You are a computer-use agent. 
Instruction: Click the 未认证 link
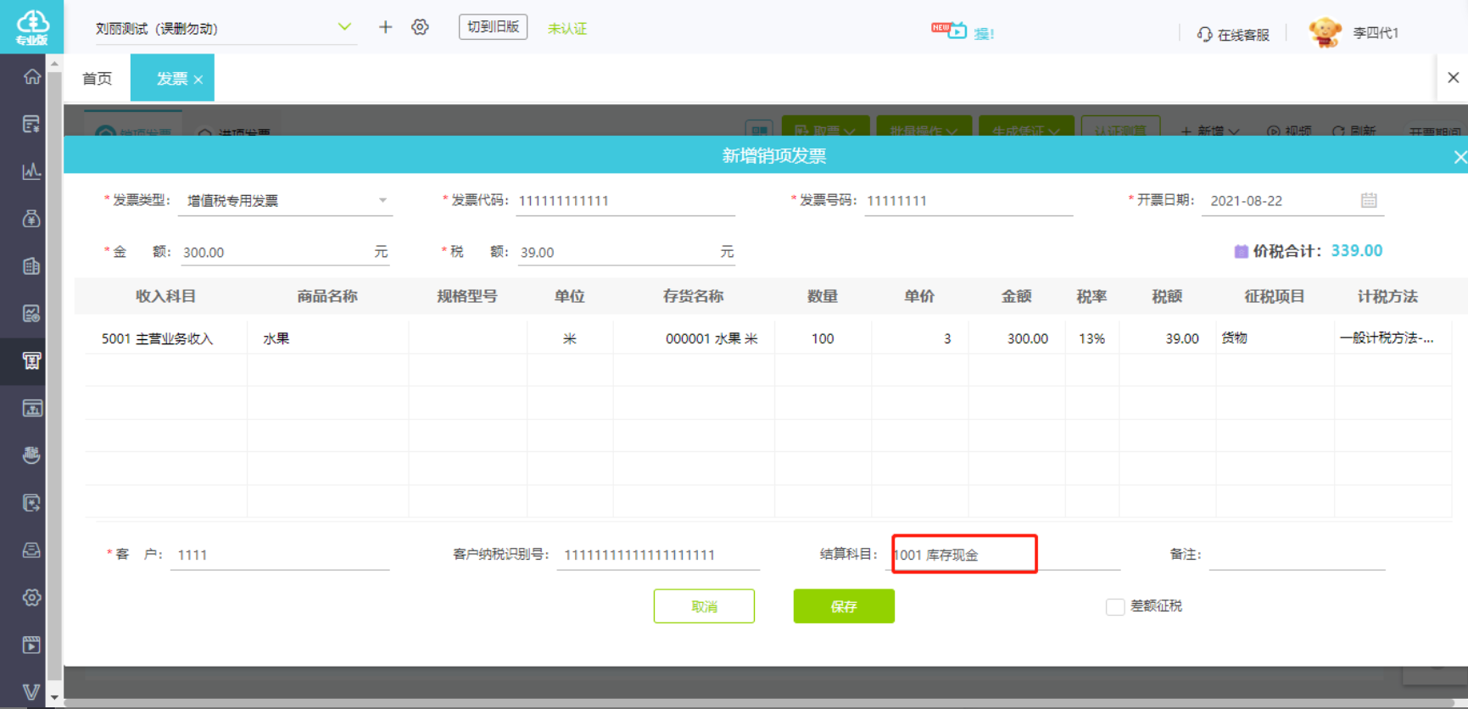pos(567,29)
